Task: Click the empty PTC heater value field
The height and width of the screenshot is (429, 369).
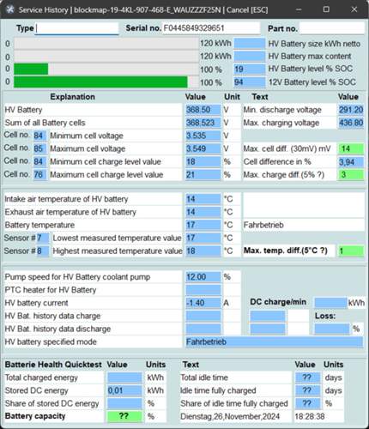Action: click(x=203, y=290)
